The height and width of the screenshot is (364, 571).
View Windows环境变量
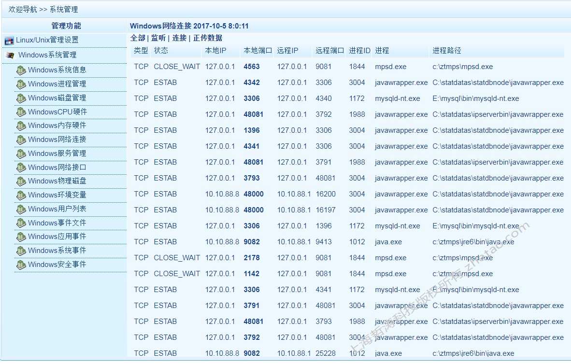click(x=57, y=195)
